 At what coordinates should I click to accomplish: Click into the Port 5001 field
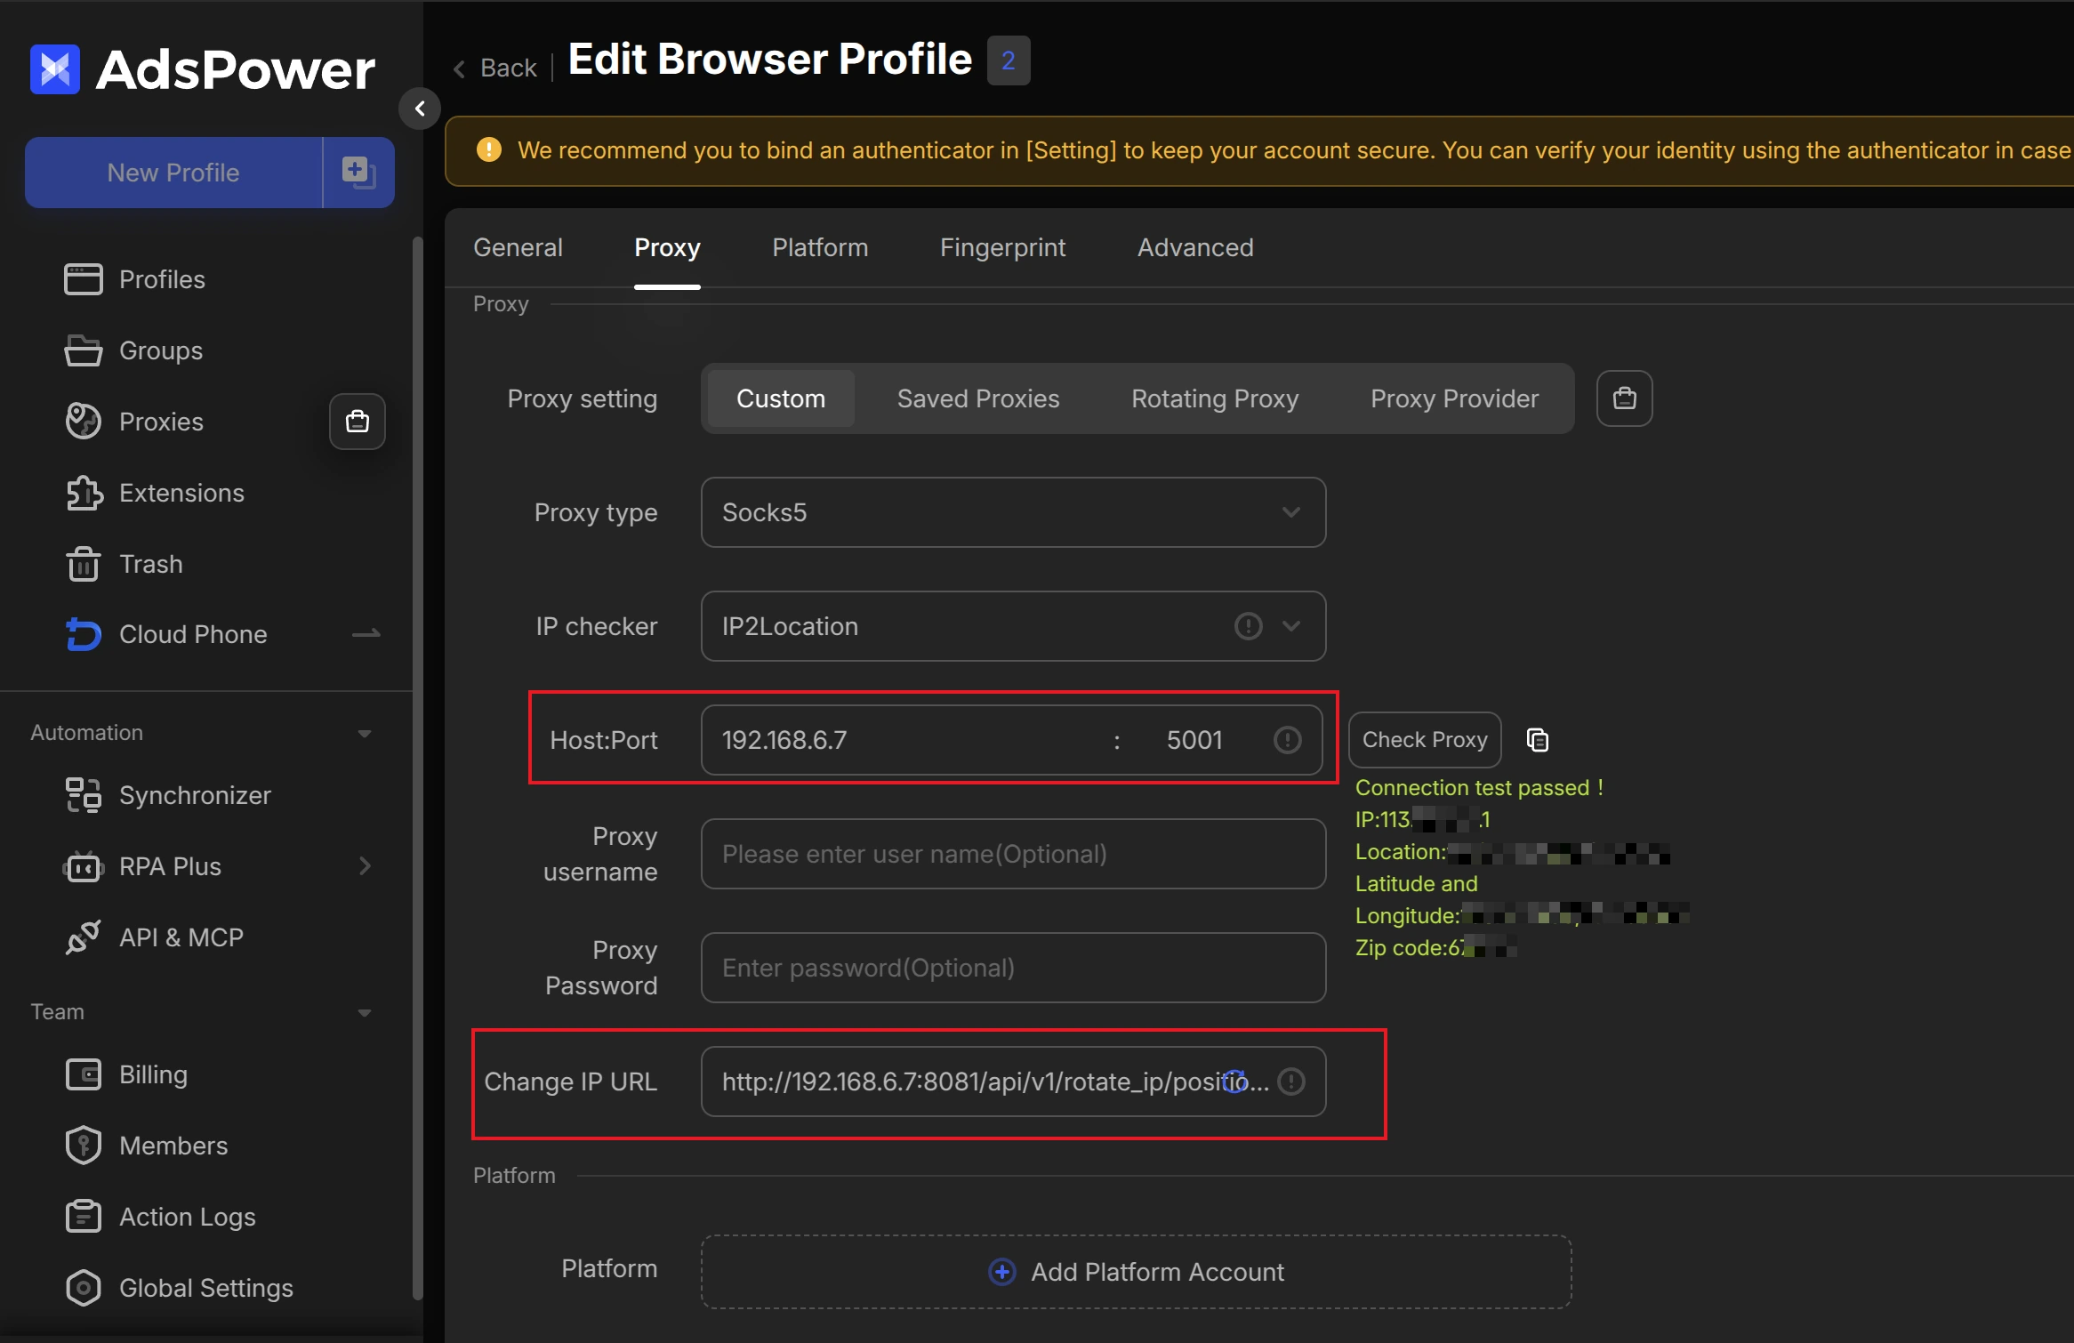pos(1194,740)
